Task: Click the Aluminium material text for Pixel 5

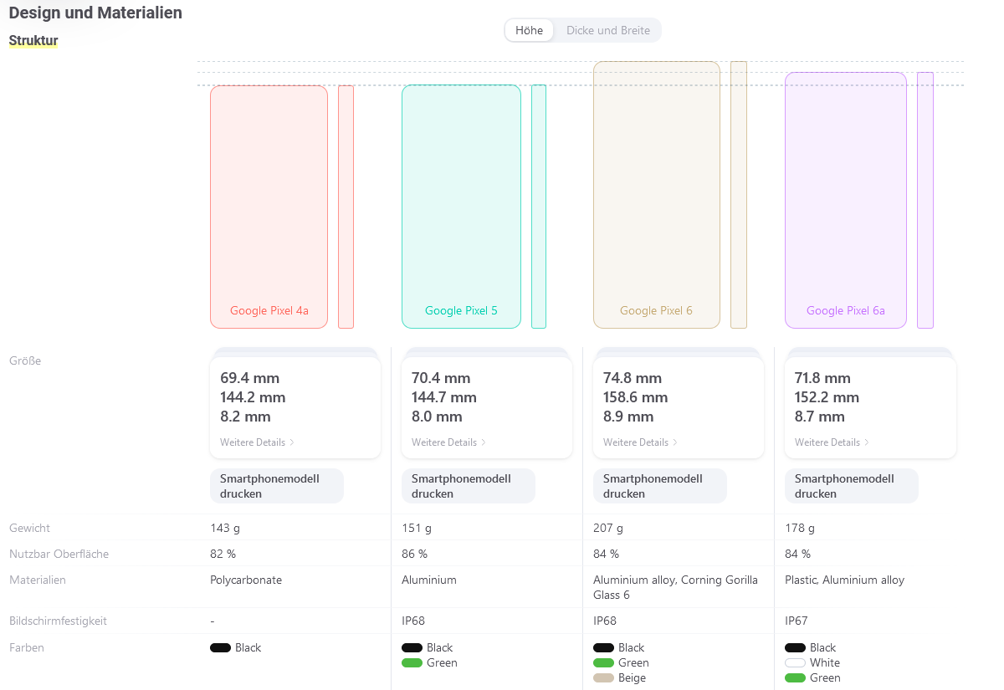Action: pyautogui.click(x=429, y=580)
